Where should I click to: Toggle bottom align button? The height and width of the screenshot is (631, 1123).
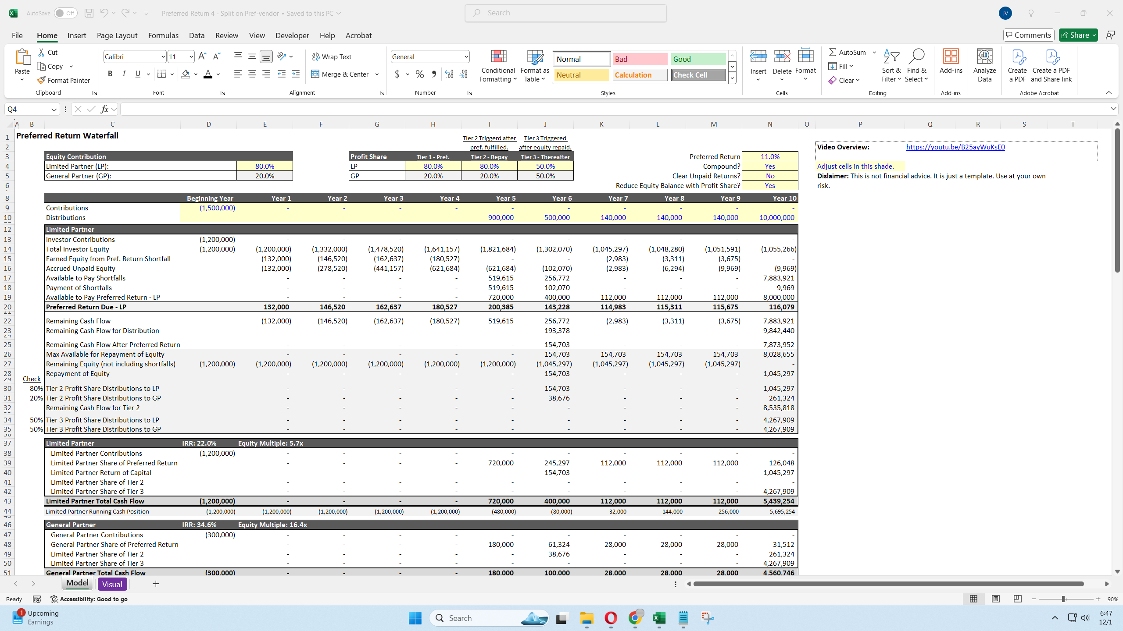[x=266, y=56]
